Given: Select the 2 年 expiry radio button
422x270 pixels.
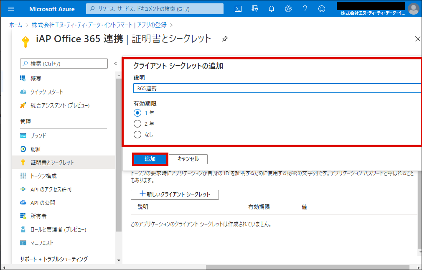Looking at the screenshot, I should 137,124.
